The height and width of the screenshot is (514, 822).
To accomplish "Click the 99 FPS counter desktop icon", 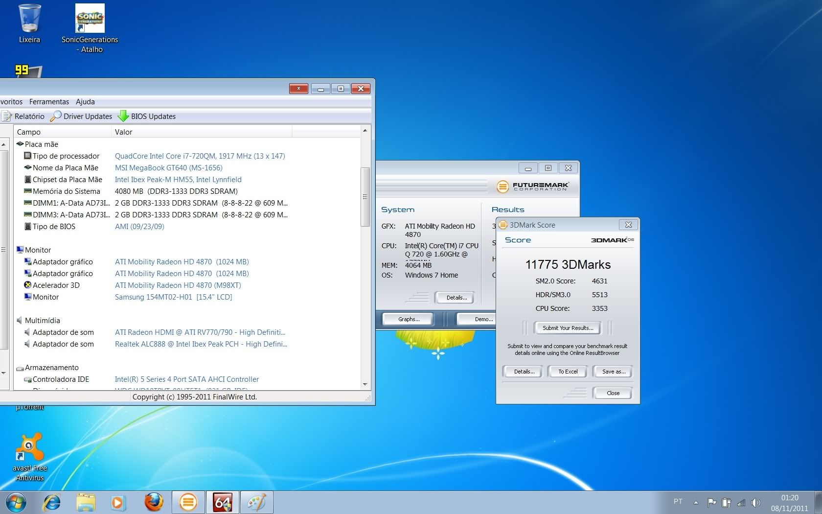I will (x=28, y=71).
